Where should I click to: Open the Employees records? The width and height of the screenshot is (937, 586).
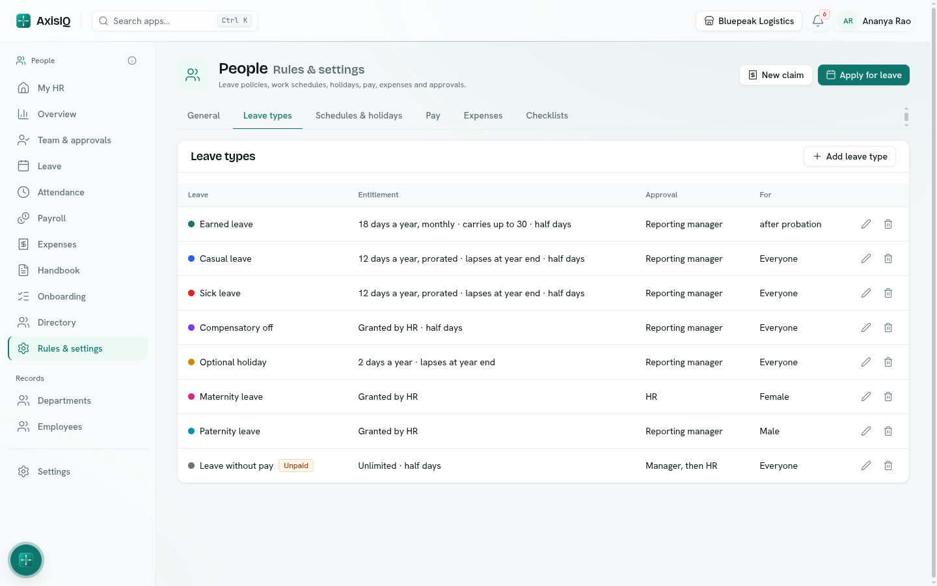[77, 426]
